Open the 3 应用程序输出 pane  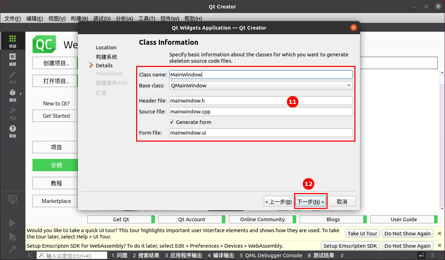pyautogui.click(x=183, y=255)
